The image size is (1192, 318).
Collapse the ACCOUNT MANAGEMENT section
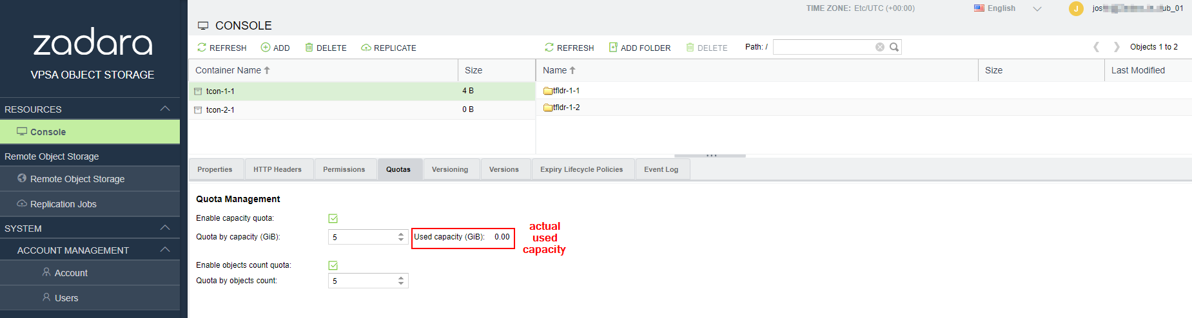[165, 250]
